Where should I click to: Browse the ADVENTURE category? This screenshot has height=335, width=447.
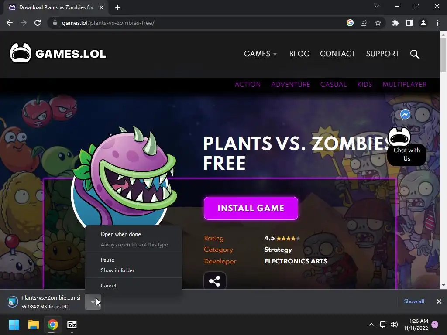(x=290, y=85)
